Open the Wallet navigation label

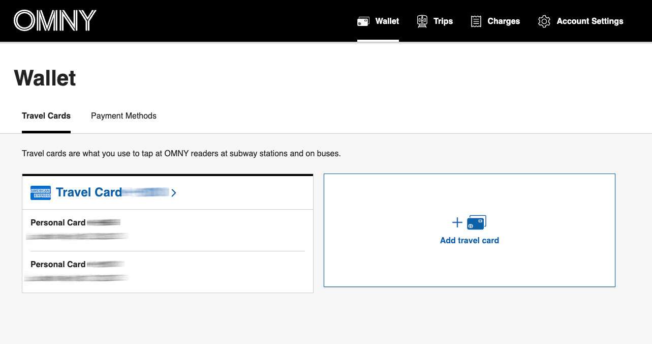pyautogui.click(x=387, y=21)
